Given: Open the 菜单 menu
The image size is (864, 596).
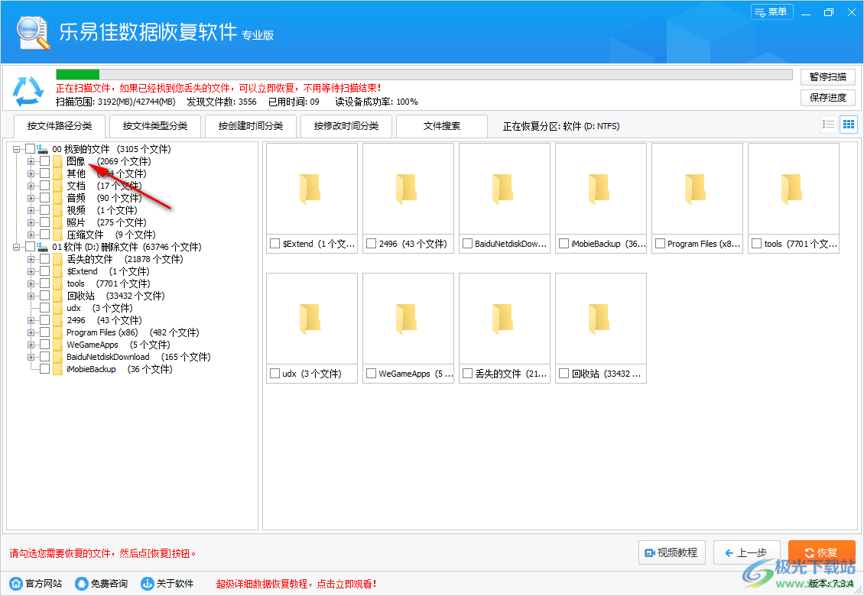Looking at the screenshot, I should [x=771, y=11].
